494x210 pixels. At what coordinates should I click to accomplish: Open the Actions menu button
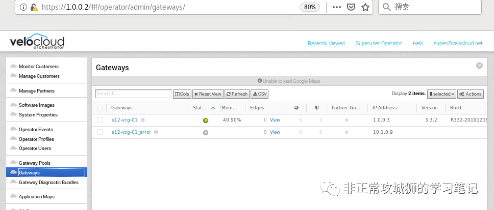click(471, 94)
